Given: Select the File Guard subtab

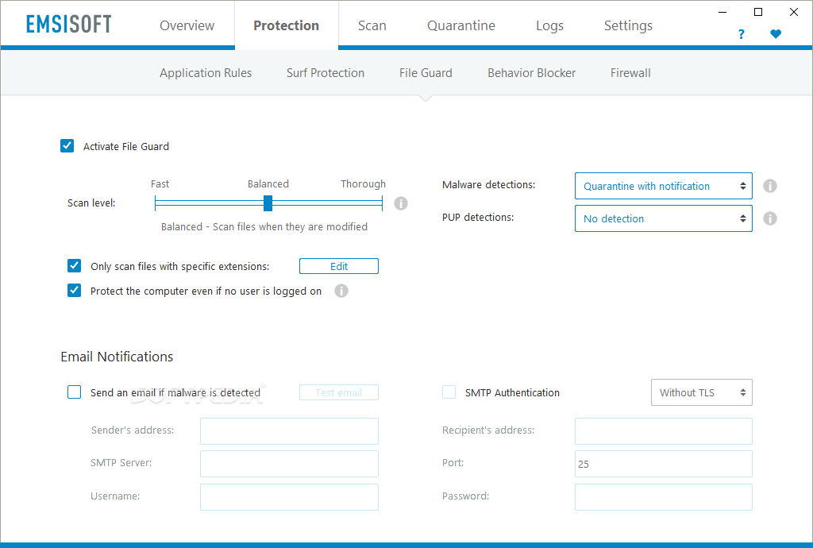Looking at the screenshot, I should pos(426,73).
